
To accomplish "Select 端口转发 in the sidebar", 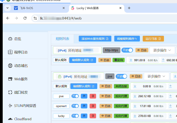I will 21,92.
